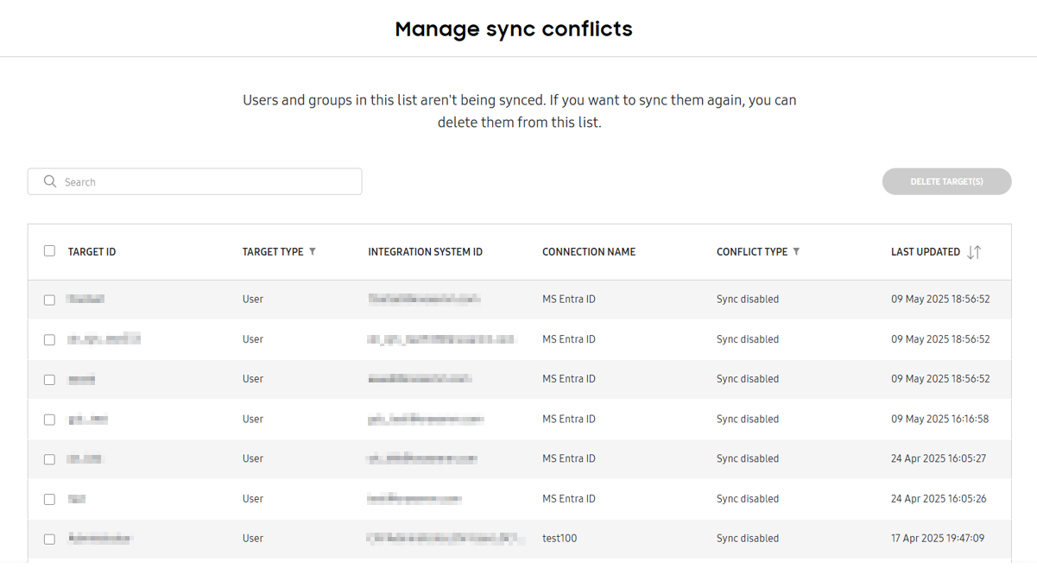The height and width of the screenshot is (581, 1037).
Task: Click the search magnifier icon
Action: pyautogui.click(x=49, y=181)
